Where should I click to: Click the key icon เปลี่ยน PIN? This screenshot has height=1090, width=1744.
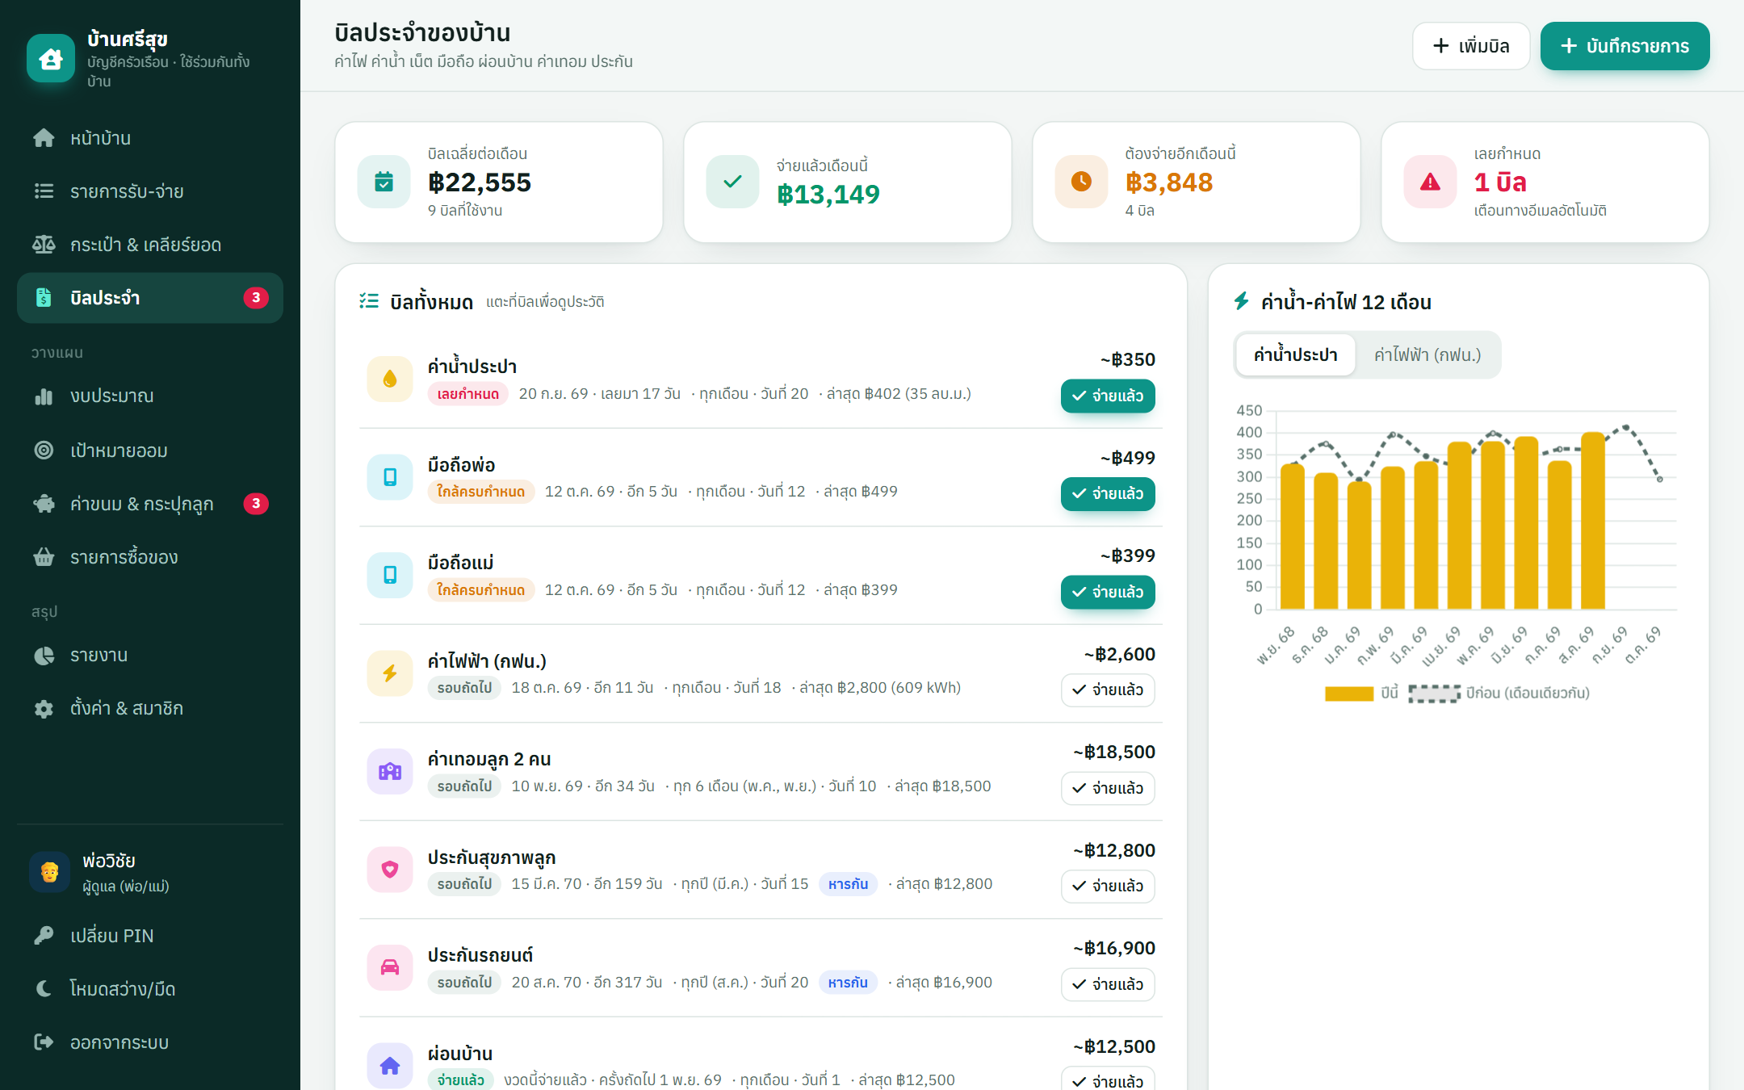click(x=44, y=936)
